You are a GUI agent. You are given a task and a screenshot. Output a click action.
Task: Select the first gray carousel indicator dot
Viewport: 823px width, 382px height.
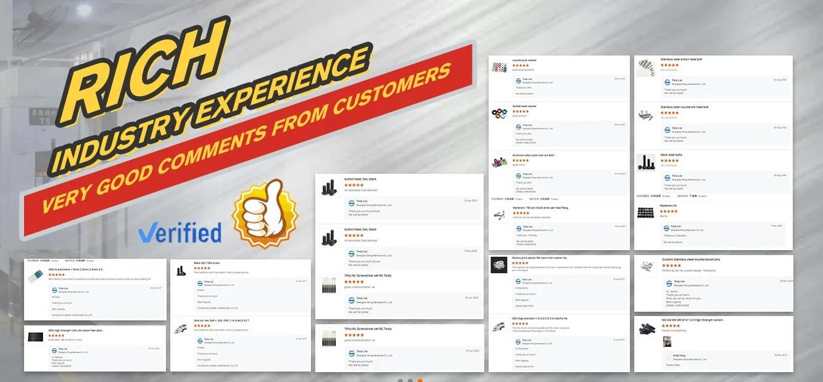coord(400,380)
